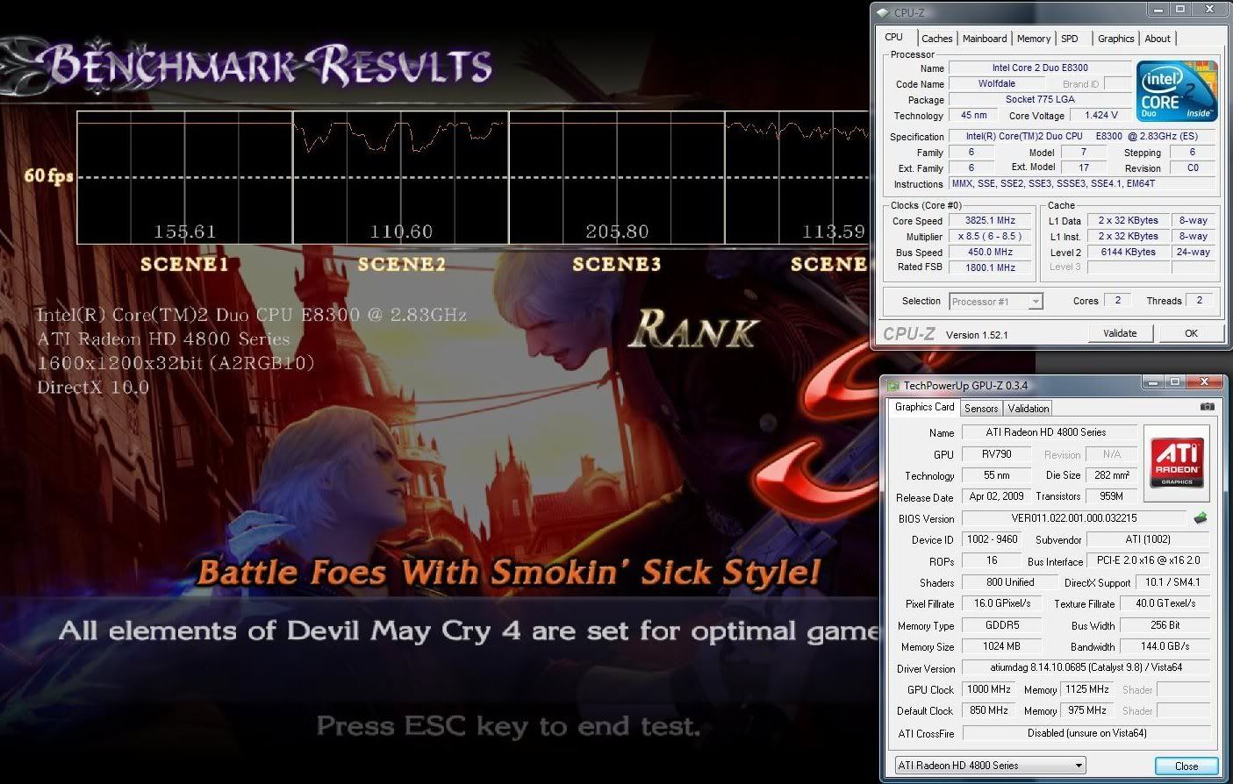Close the CPU-Z window
The image size is (1233, 784).
[x=1209, y=10]
